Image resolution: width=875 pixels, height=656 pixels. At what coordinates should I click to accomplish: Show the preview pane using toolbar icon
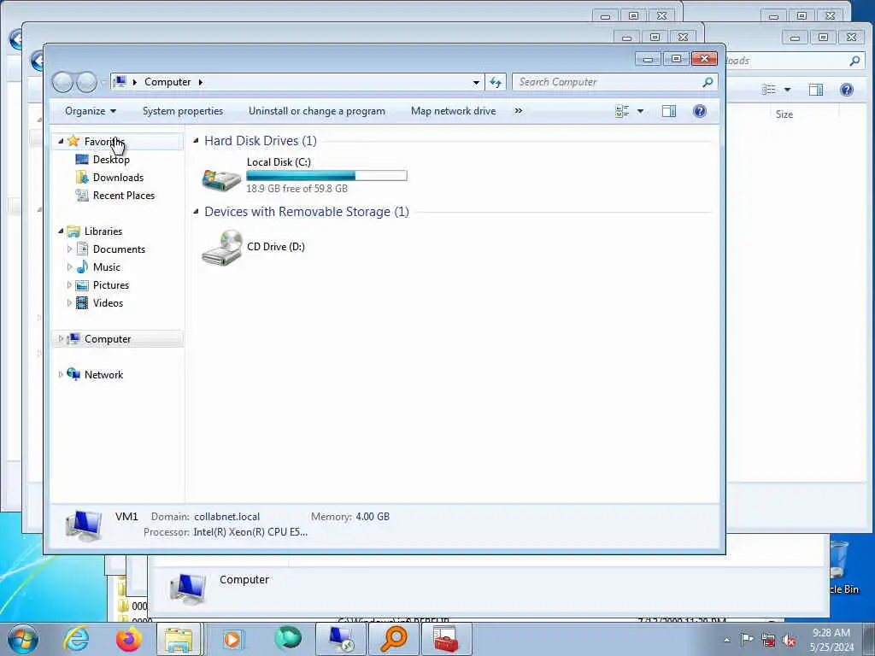point(668,111)
